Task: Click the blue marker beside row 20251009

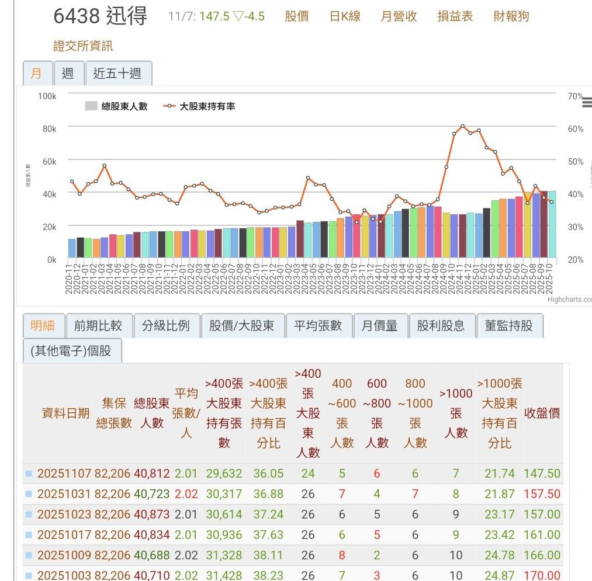Action: [29, 555]
